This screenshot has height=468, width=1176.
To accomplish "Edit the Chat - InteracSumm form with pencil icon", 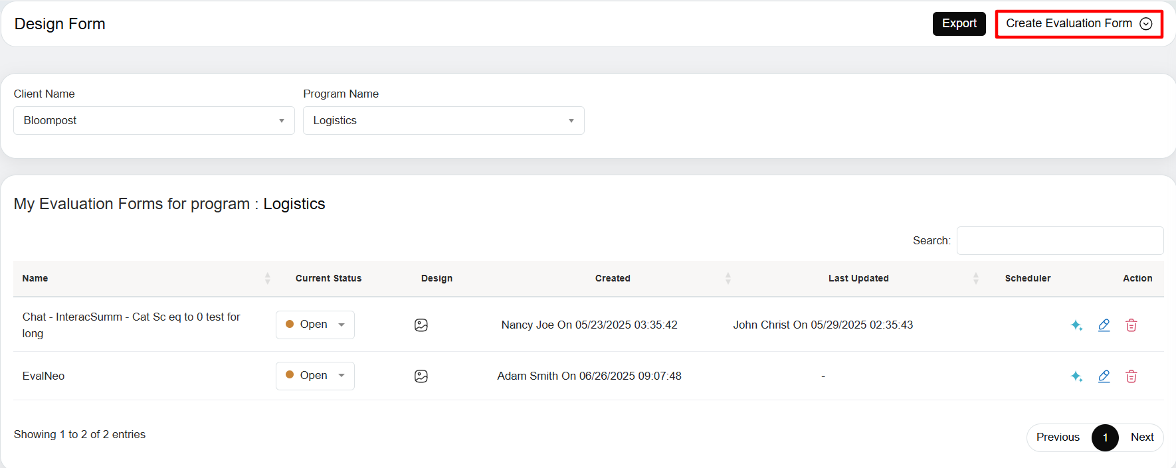I will pos(1104,325).
